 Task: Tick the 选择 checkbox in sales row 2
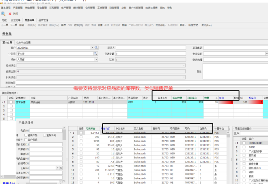[x=11, y=106]
